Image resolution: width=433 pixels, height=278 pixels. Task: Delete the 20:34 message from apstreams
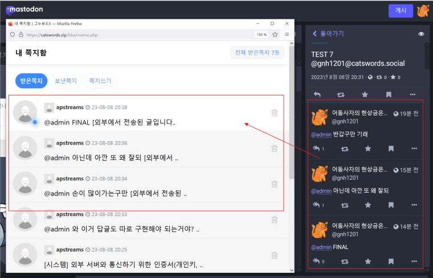[274, 184]
